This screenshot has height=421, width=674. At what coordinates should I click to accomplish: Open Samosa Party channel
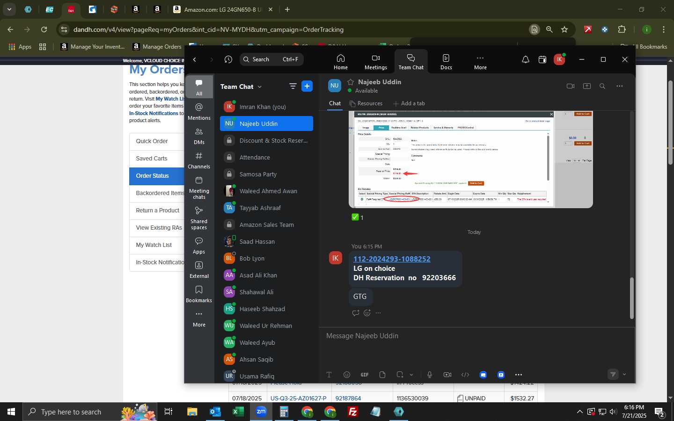[266, 174]
